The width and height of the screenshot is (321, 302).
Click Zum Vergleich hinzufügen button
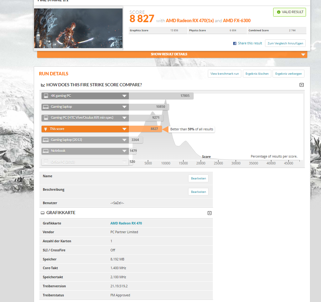tap(285, 43)
